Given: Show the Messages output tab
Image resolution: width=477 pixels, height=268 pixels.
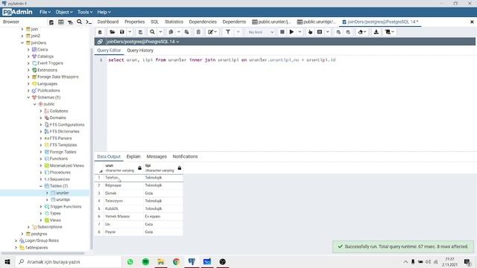Looking at the screenshot, I should (x=157, y=156).
